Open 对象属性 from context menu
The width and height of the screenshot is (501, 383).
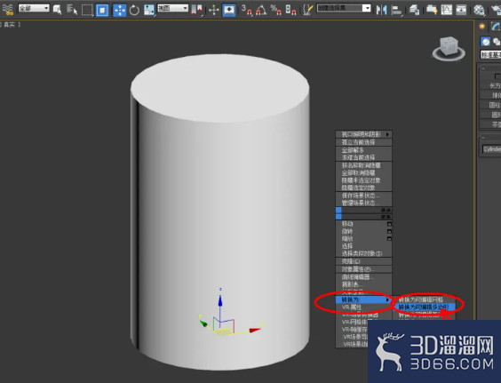click(363, 269)
